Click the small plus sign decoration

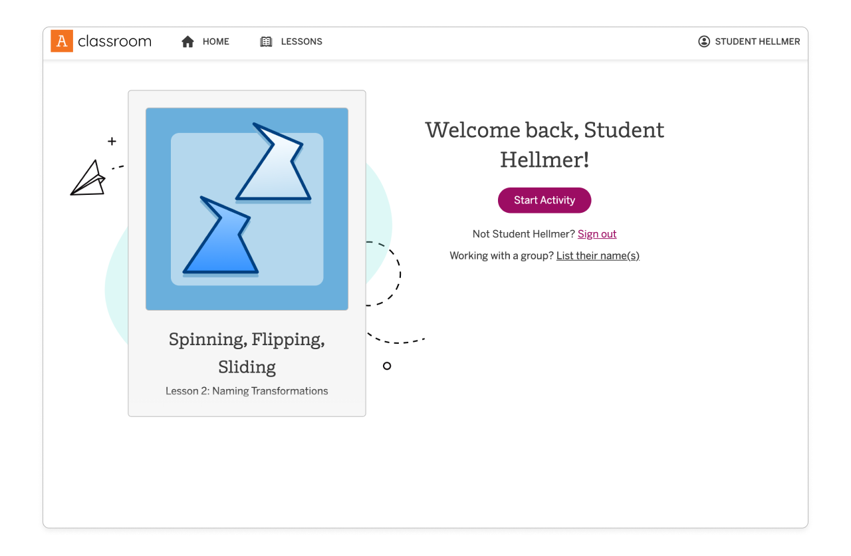112,141
